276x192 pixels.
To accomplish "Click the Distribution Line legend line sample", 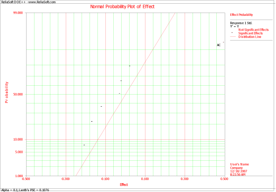I will 233,37.
